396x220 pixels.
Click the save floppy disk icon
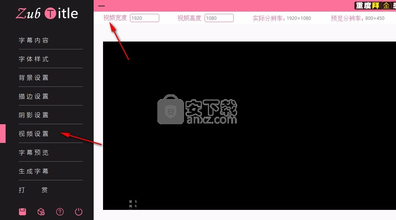point(22,212)
